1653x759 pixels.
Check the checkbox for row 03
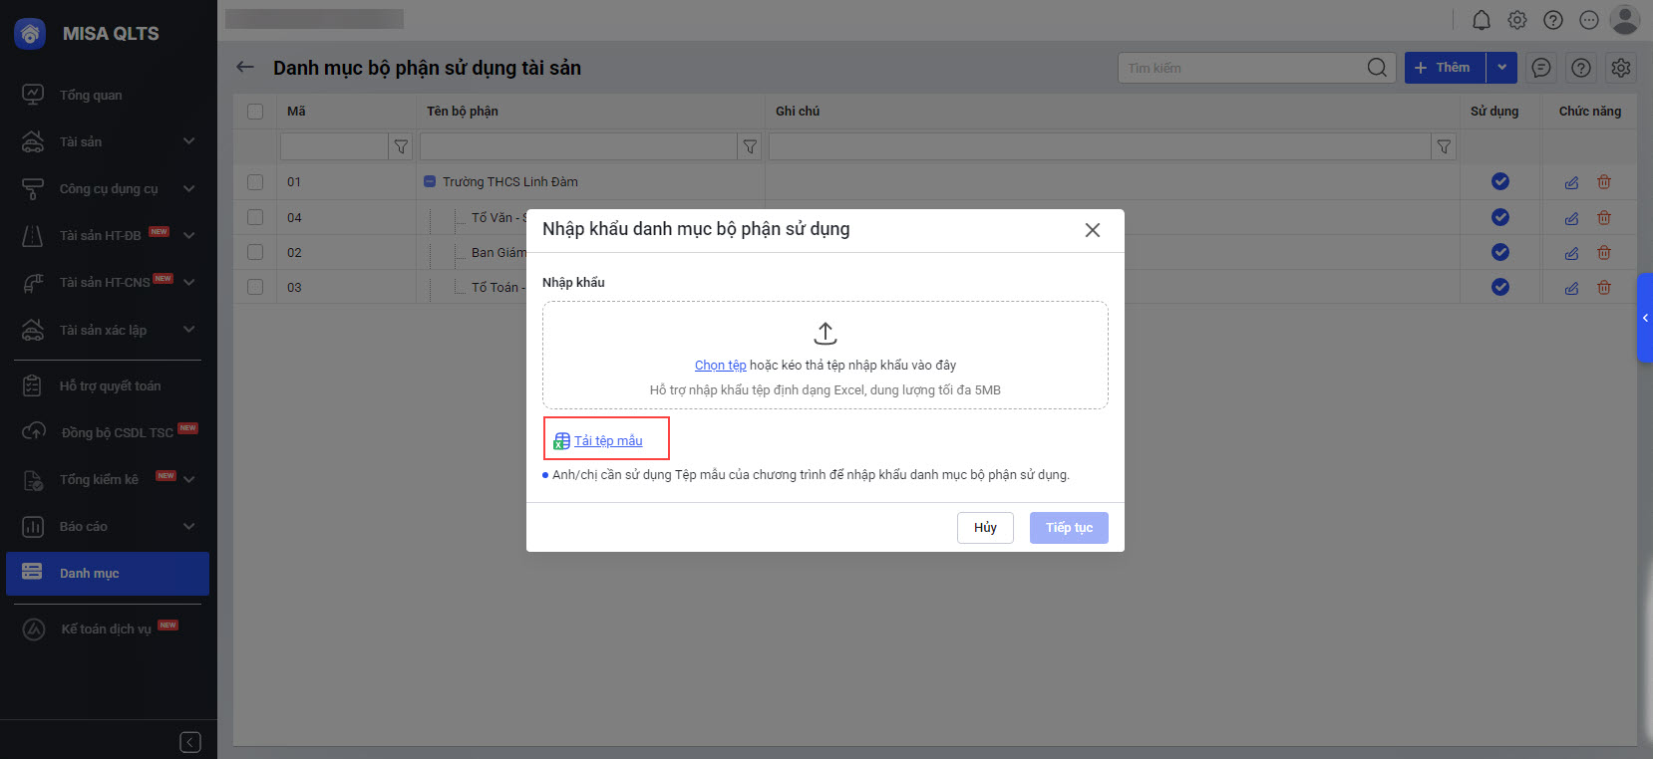pos(255,287)
